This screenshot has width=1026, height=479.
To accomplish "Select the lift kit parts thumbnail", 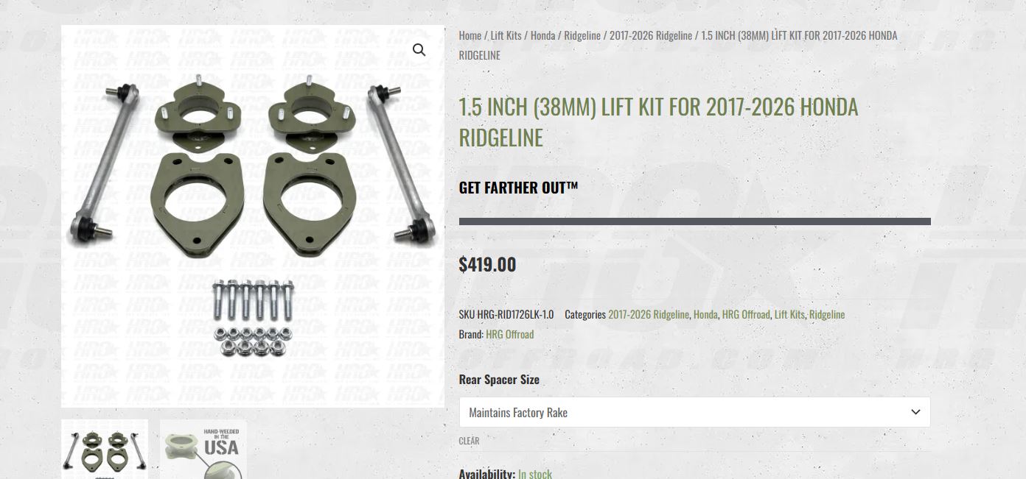I will 105,450.
